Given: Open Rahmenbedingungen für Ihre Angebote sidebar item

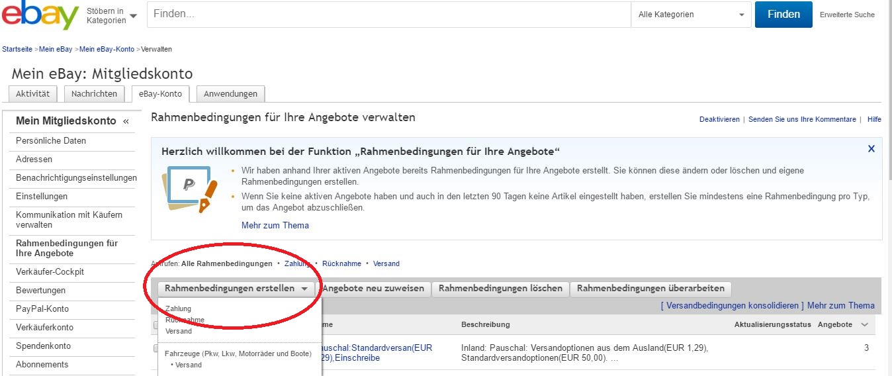Looking at the screenshot, I should point(67,248).
